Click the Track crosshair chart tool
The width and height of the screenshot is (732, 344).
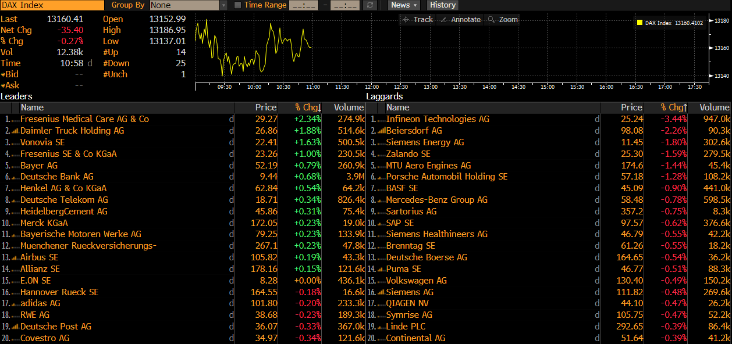coord(417,19)
